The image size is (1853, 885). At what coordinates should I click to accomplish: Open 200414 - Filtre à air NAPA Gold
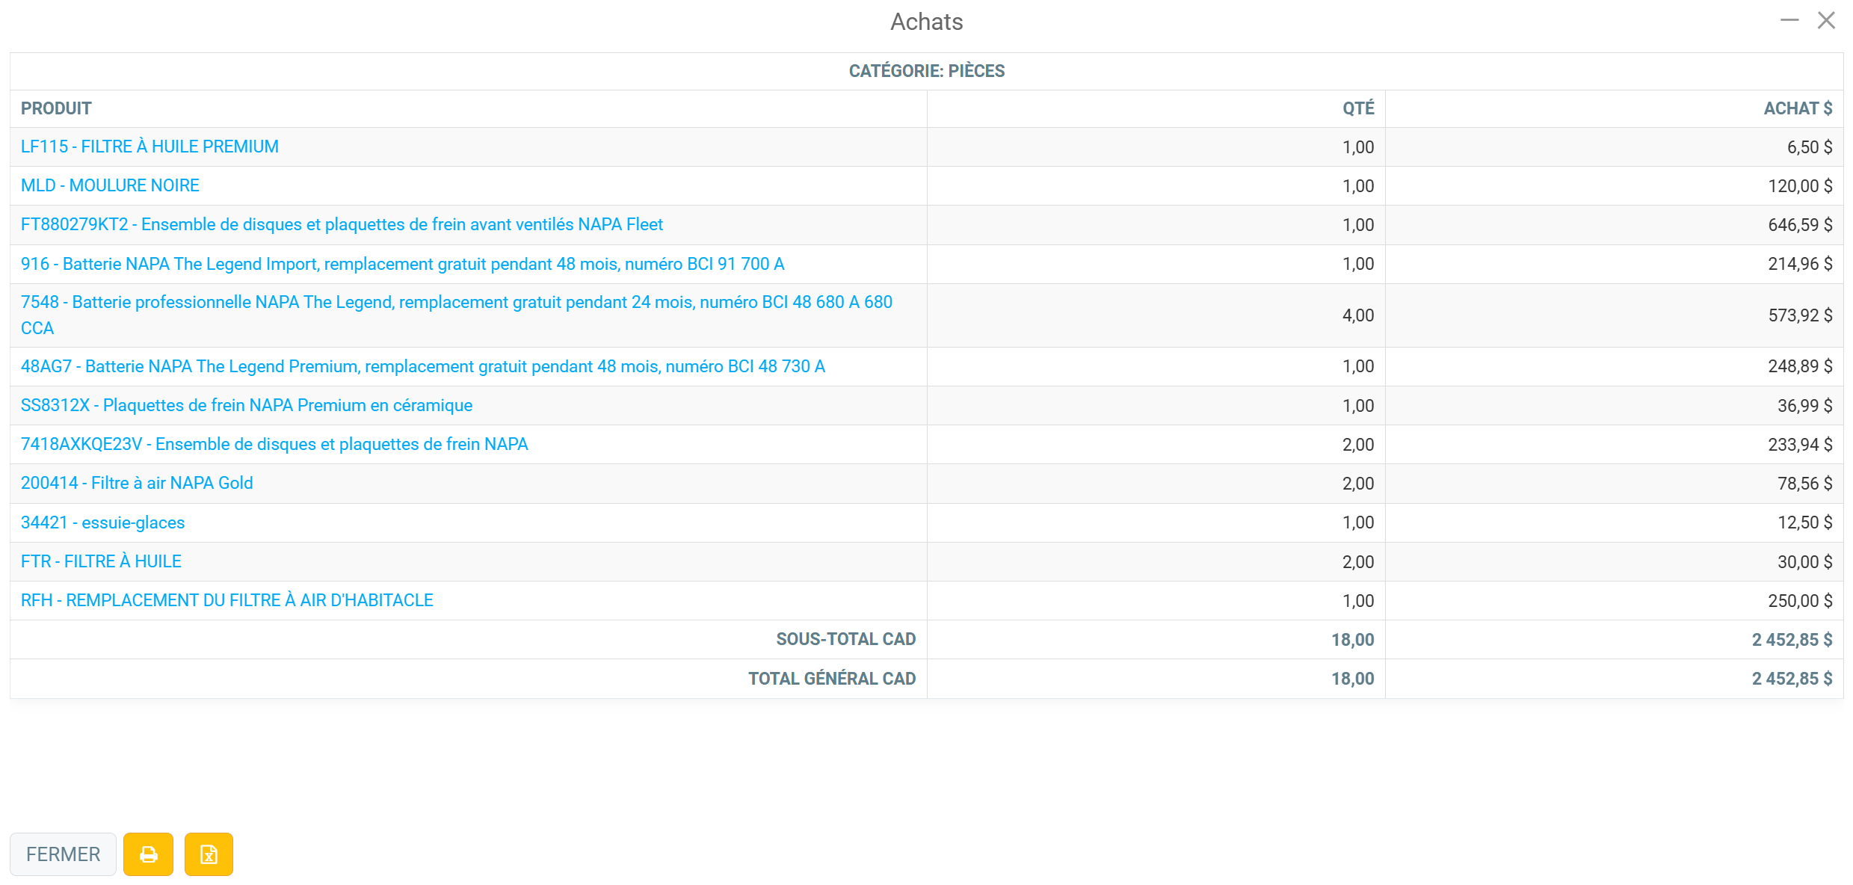(x=137, y=483)
